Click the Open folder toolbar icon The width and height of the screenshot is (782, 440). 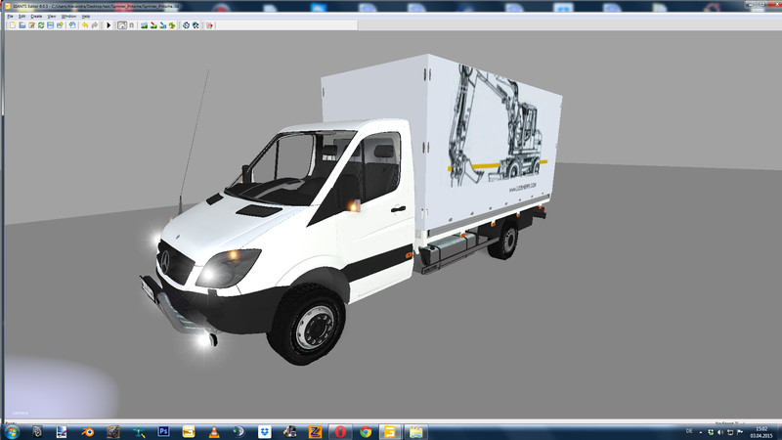(22, 24)
